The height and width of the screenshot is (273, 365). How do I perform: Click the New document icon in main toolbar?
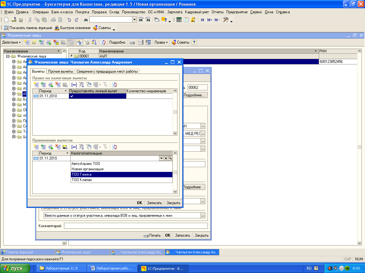coord(6,20)
